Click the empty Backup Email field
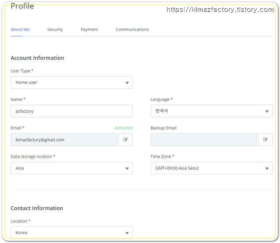 203,139
